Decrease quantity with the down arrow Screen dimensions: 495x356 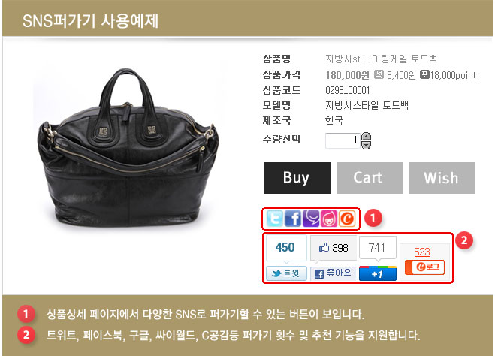[x=366, y=145]
